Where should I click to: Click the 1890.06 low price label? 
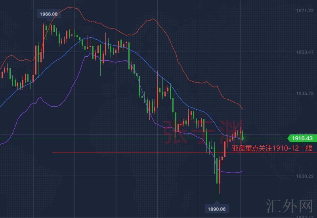(x=216, y=209)
